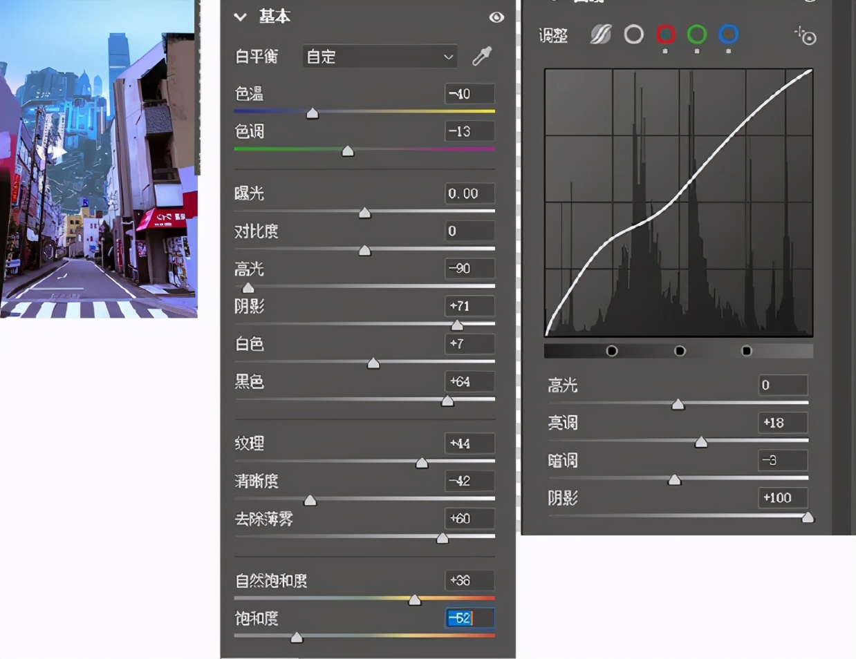Collapse the 基本 panel chevron
Image resolution: width=856 pixels, height=659 pixels.
(241, 17)
